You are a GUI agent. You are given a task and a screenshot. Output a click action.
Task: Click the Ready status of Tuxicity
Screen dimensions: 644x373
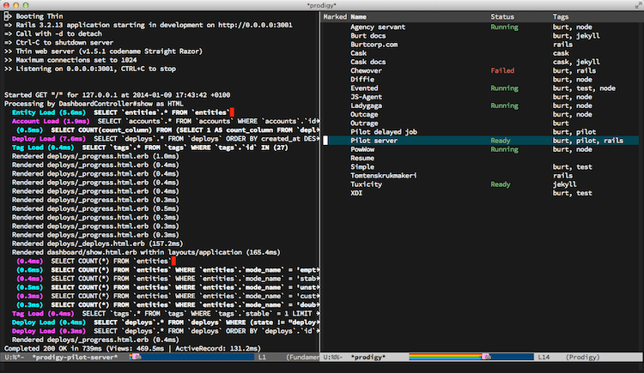501,184
